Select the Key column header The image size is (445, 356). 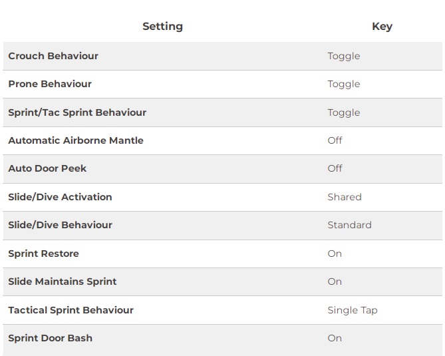[x=382, y=27]
